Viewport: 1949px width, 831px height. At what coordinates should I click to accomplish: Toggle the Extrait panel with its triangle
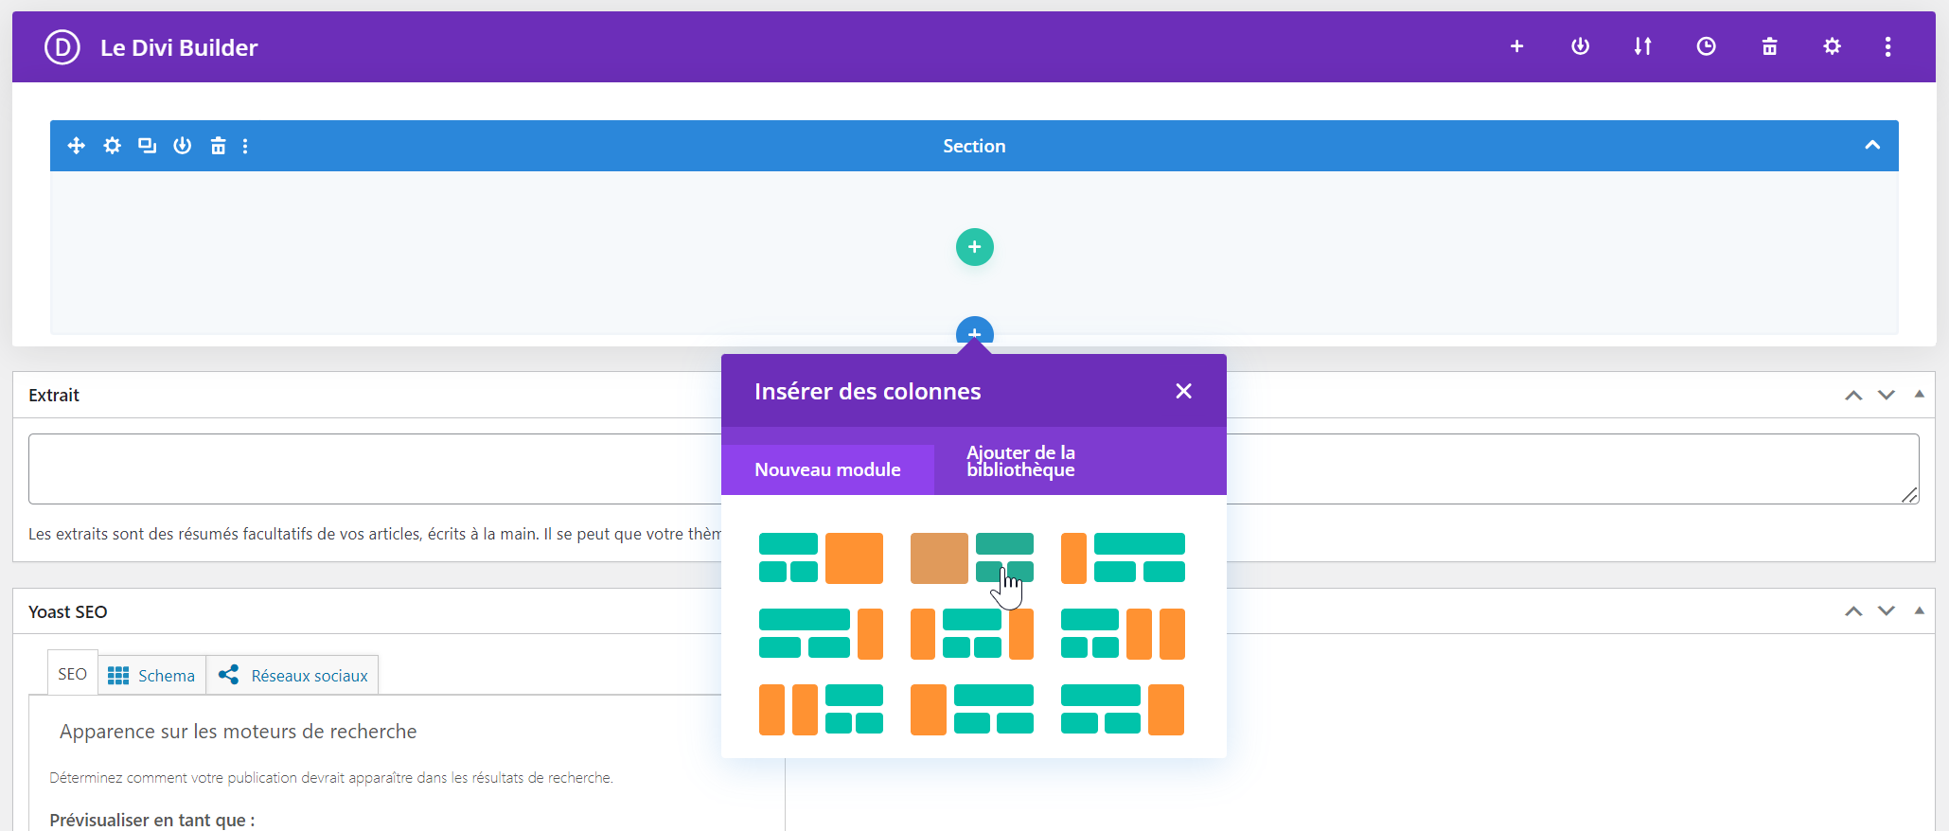pyautogui.click(x=1920, y=394)
